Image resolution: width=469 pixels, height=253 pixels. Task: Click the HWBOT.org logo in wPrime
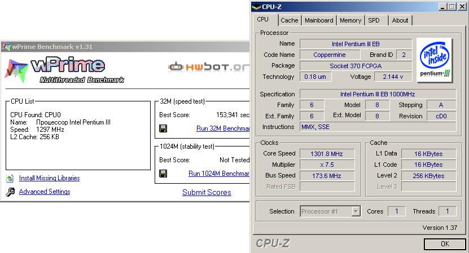(x=208, y=67)
